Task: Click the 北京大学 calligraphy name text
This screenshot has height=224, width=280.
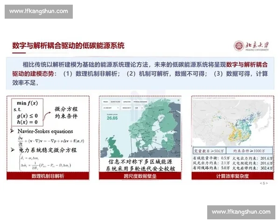Action: (257, 45)
